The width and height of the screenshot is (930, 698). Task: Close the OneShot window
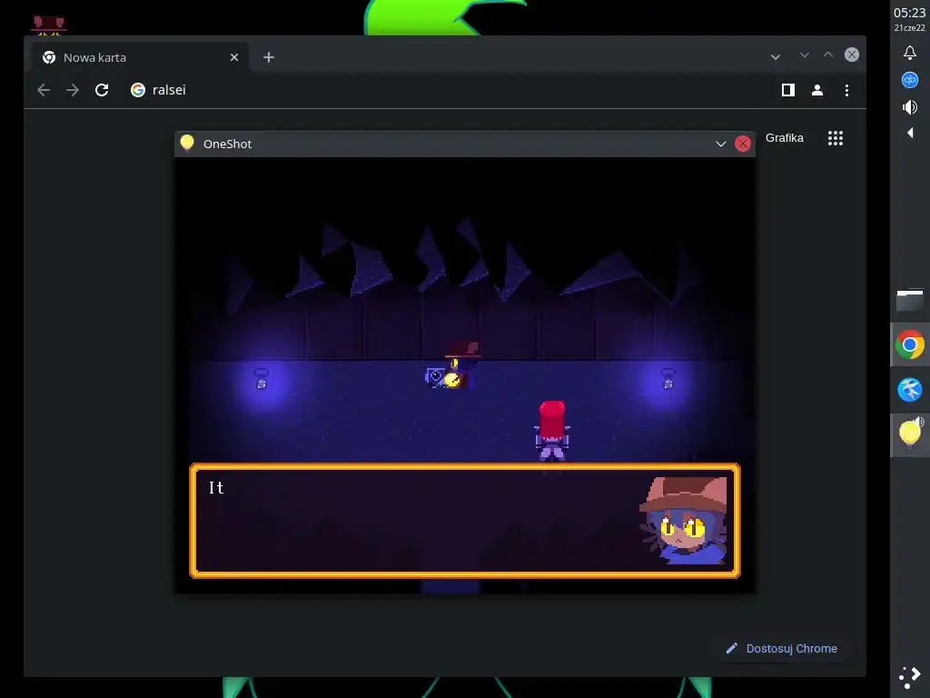pyautogui.click(x=743, y=145)
